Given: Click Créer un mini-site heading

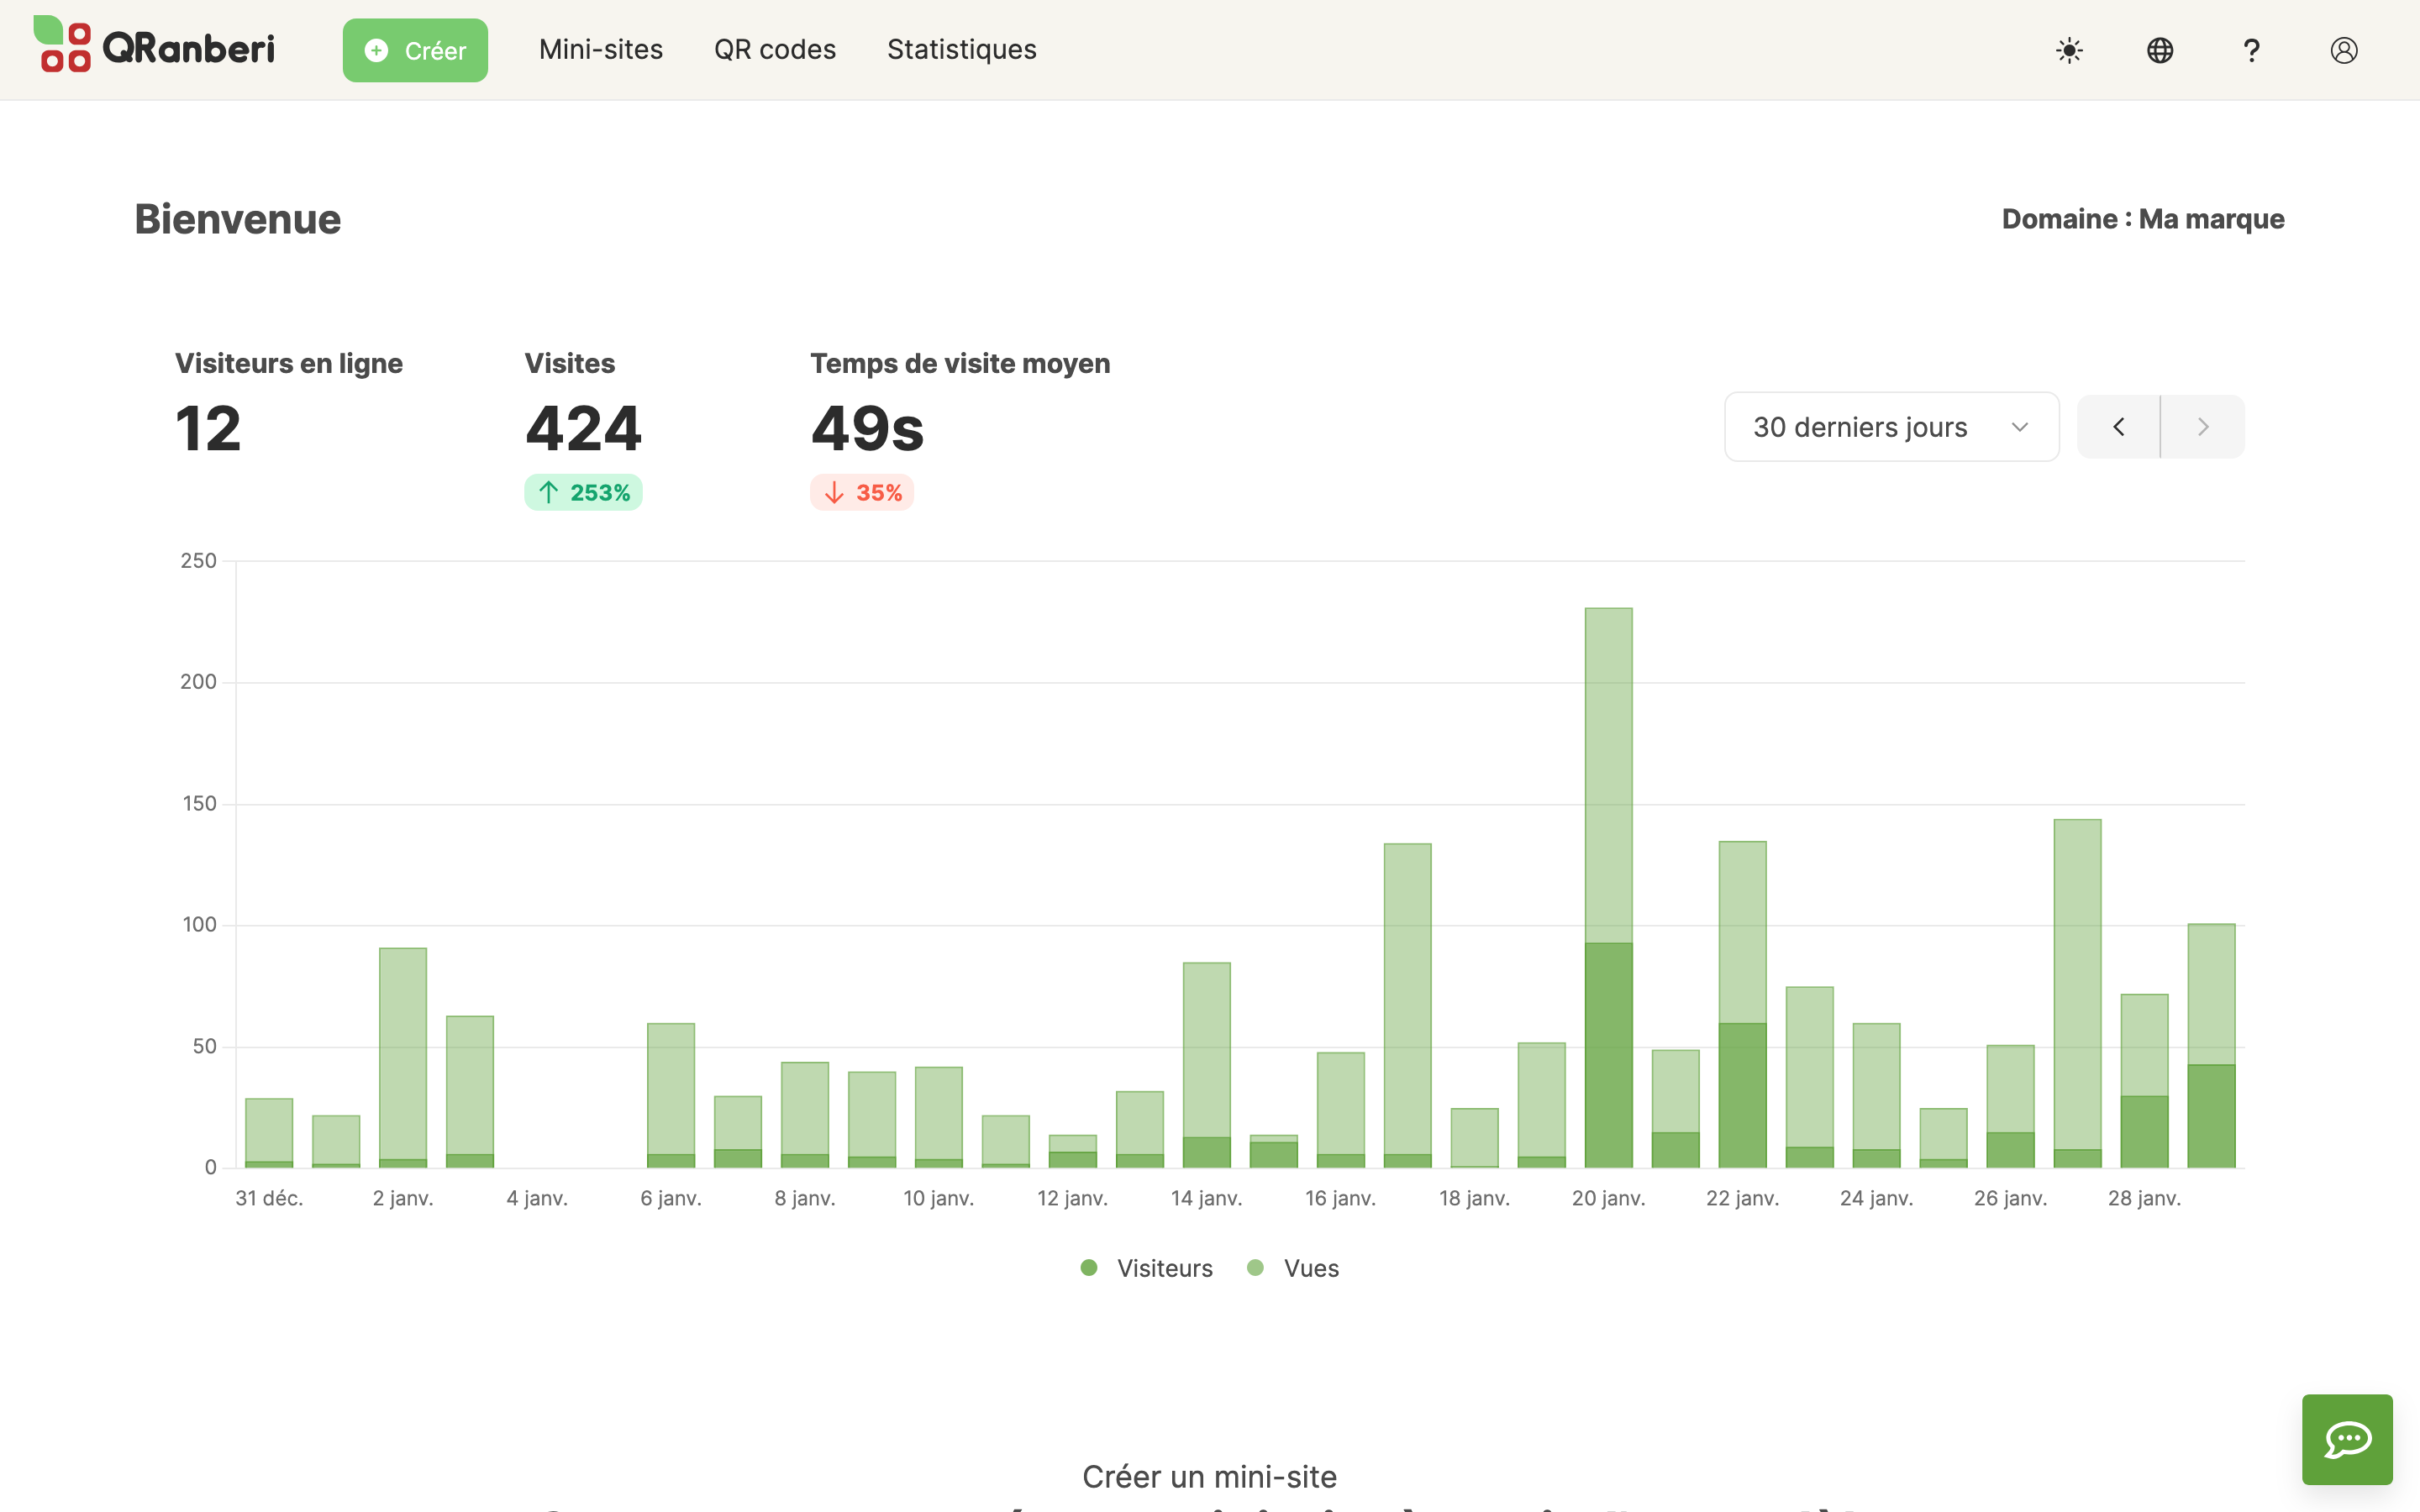Looking at the screenshot, I should click(1209, 1476).
